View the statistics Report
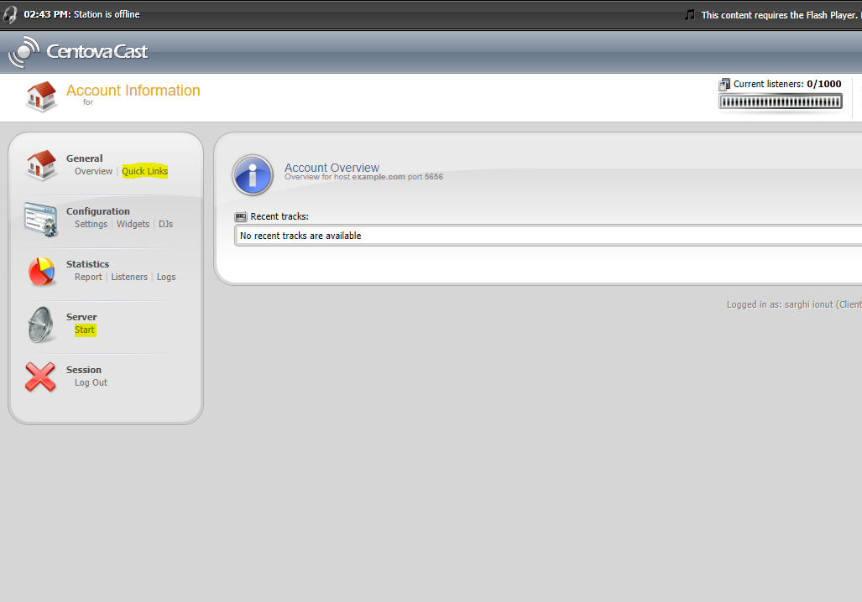Screen dimensions: 862x602 (88, 277)
